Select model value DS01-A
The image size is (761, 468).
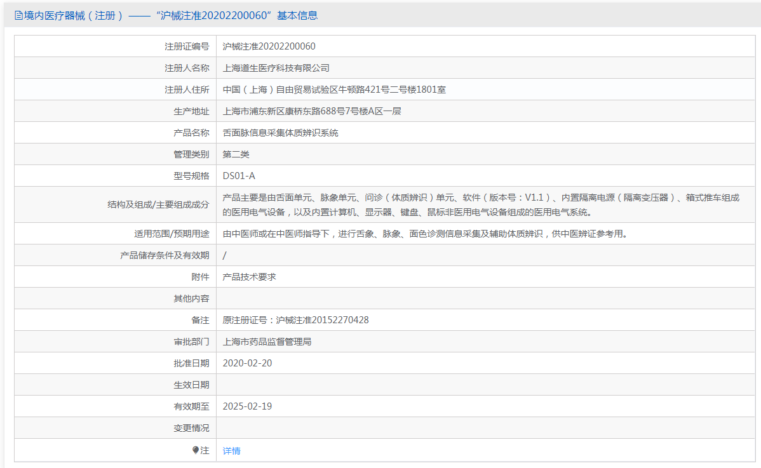point(239,175)
